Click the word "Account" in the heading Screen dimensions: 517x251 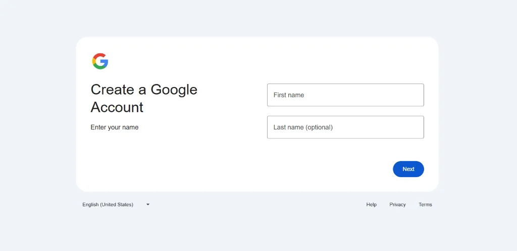[x=117, y=107]
